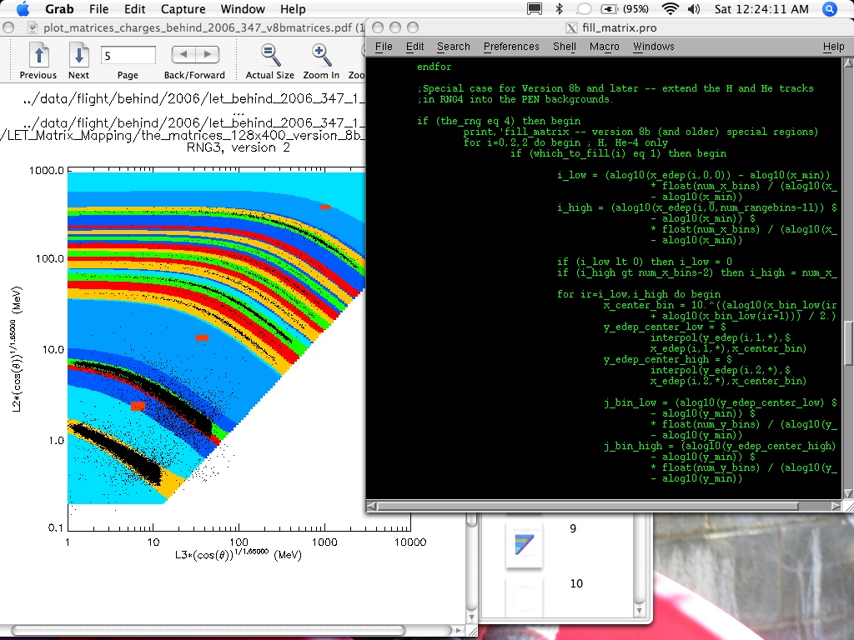
Task: Click the Actual Size magnifier icon
Action: point(270,55)
